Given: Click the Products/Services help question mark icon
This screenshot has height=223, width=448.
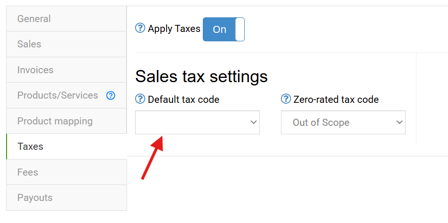Looking at the screenshot, I should point(111,95).
